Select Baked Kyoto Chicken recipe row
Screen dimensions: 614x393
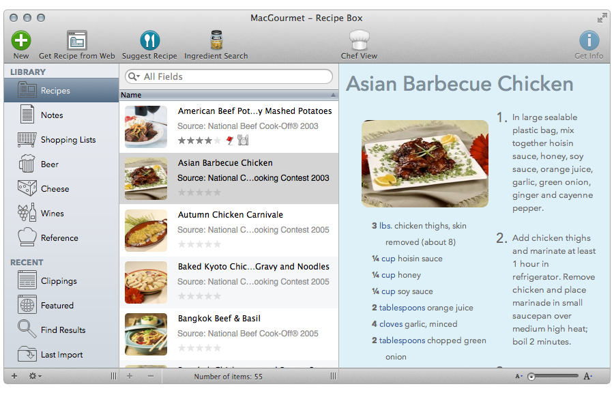[x=229, y=282]
